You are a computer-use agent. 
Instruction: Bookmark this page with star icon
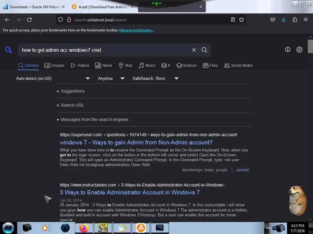tap(241, 19)
